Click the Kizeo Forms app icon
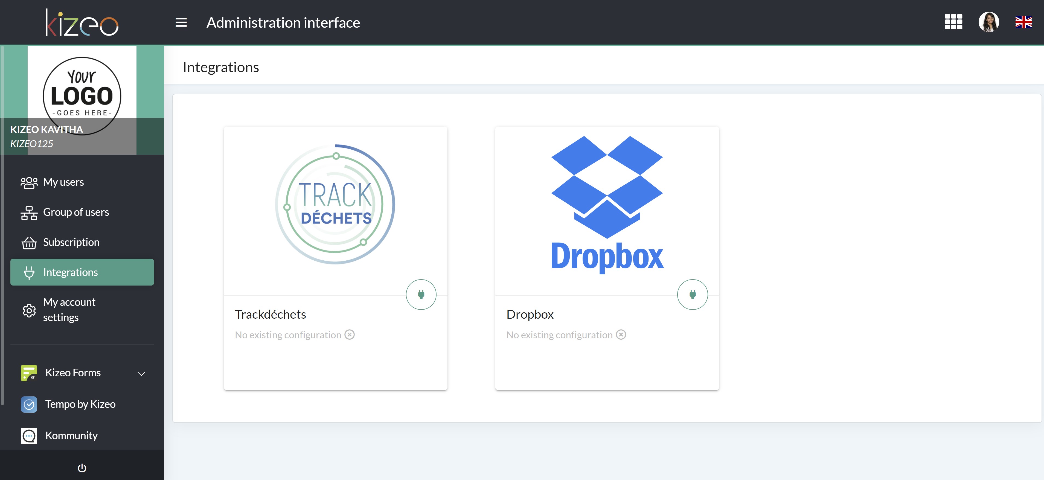This screenshot has height=480, width=1044. pyautogui.click(x=29, y=373)
